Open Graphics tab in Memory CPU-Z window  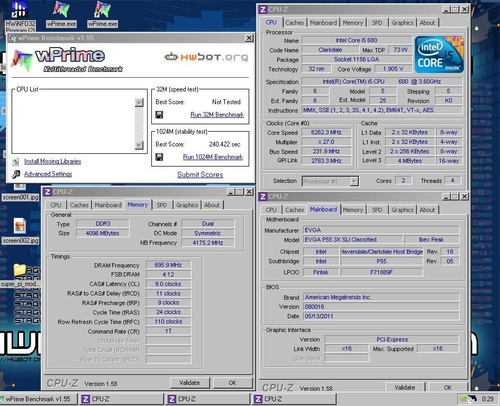(x=187, y=205)
